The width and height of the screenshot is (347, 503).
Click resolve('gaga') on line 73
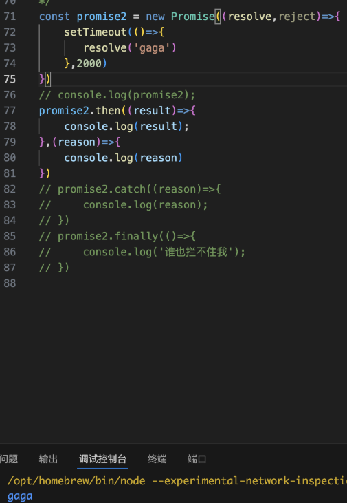[130, 47]
